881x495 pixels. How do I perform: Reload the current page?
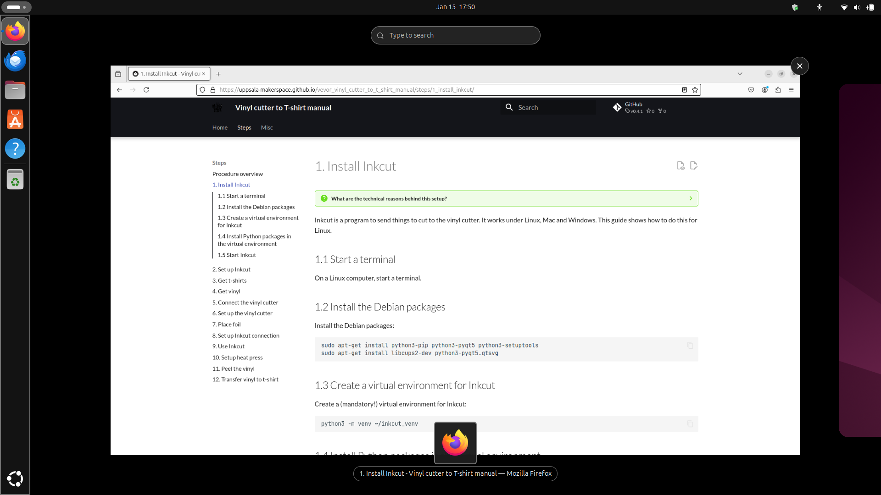146,90
